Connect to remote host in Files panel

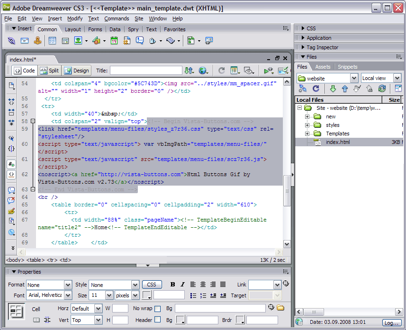[x=302, y=89]
